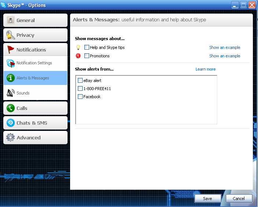Click the Sounds speaker icon

tap(11, 93)
